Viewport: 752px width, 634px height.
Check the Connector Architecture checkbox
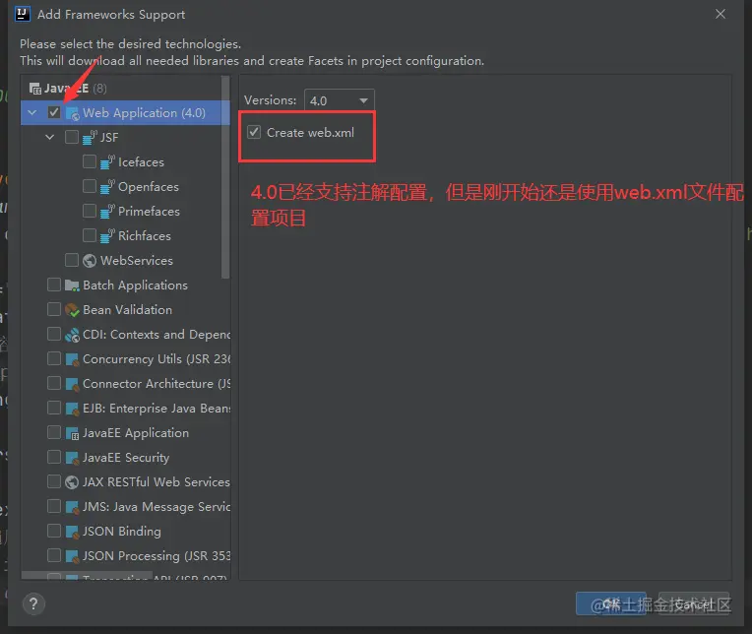(54, 383)
